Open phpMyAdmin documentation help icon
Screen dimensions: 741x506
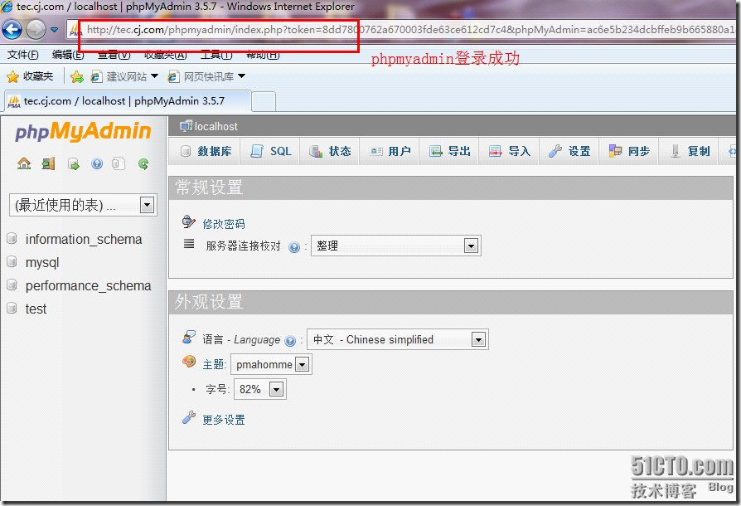click(97, 163)
